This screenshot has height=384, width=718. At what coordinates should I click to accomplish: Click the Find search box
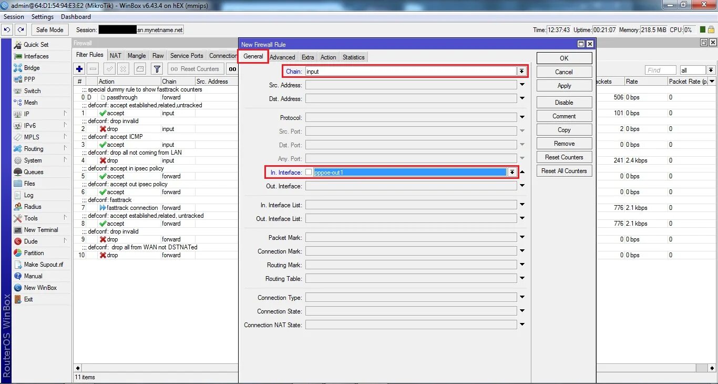(660, 70)
